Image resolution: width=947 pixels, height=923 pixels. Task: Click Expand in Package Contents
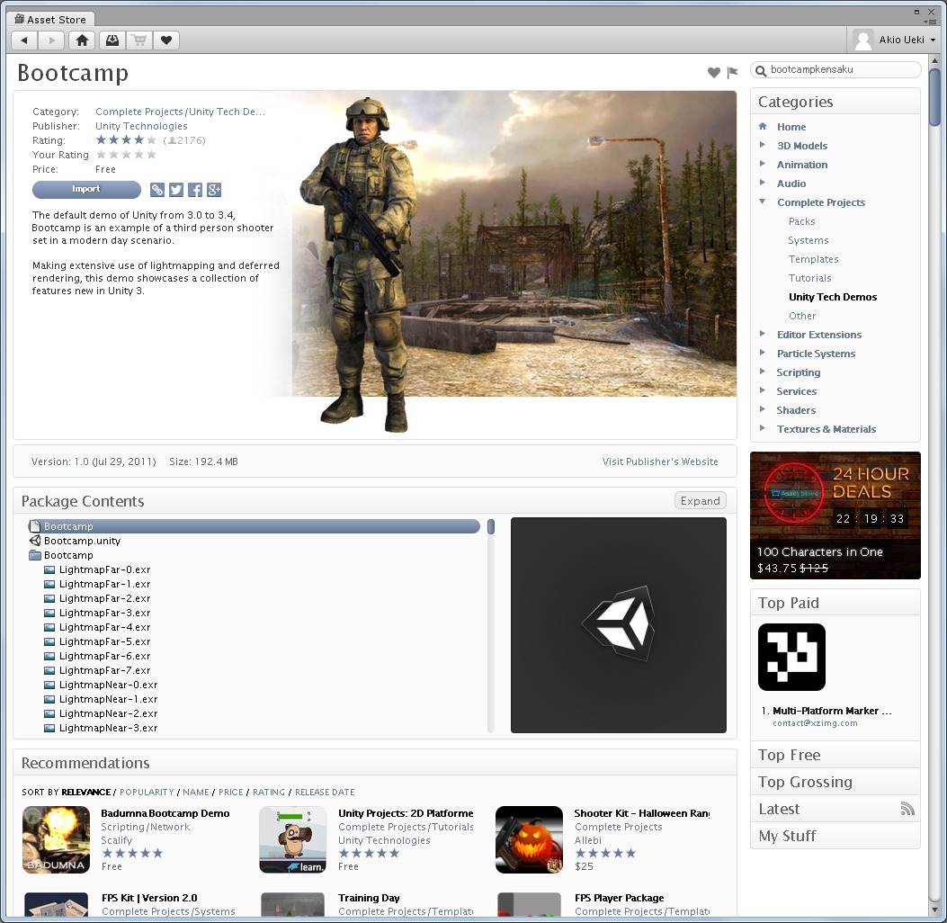pyautogui.click(x=700, y=501)
